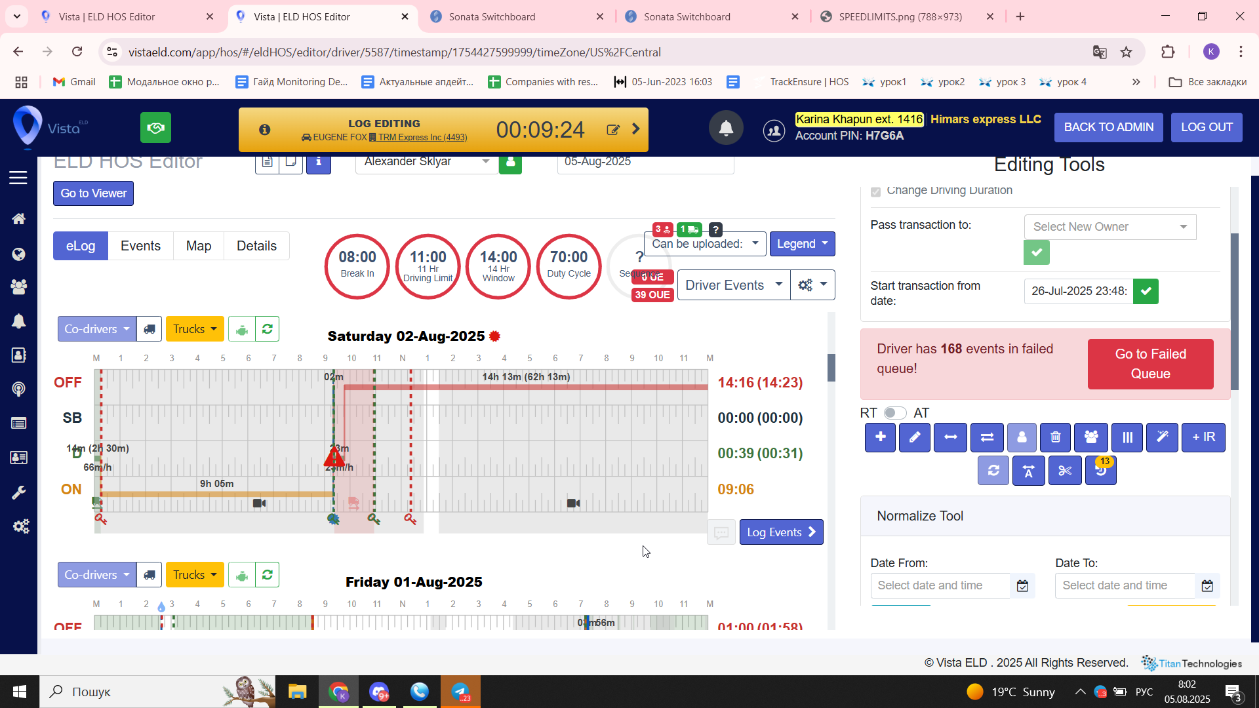Image resolution: width=1259 pixels, height=708 pixels.
Task: Click the green handshake icon in the header
Action: click(x=155, y=127)
